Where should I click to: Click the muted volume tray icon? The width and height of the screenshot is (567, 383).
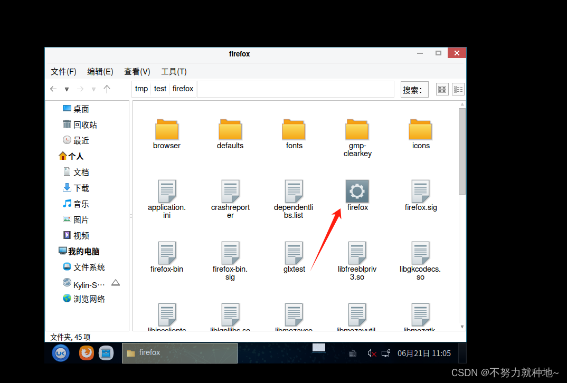372,353
